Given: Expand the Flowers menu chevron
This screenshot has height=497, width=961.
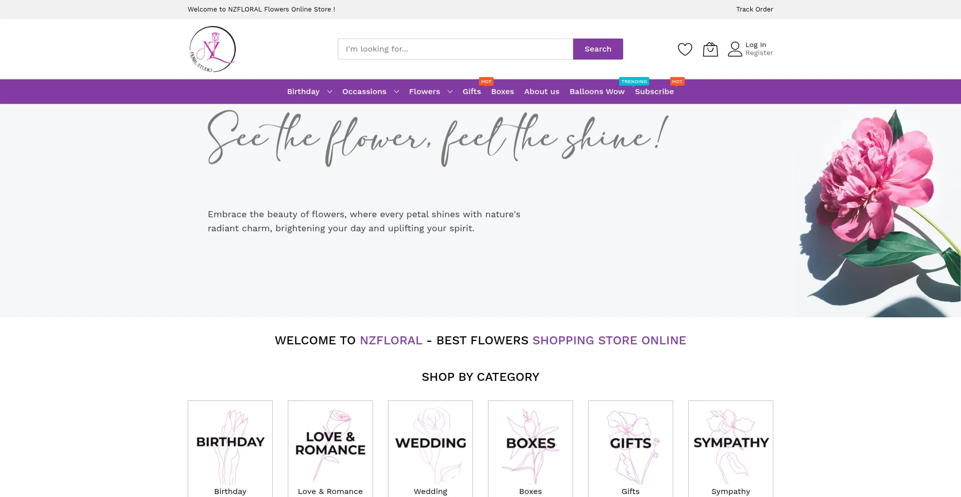Looking at the screenshot, I should (x=450, y=92).
